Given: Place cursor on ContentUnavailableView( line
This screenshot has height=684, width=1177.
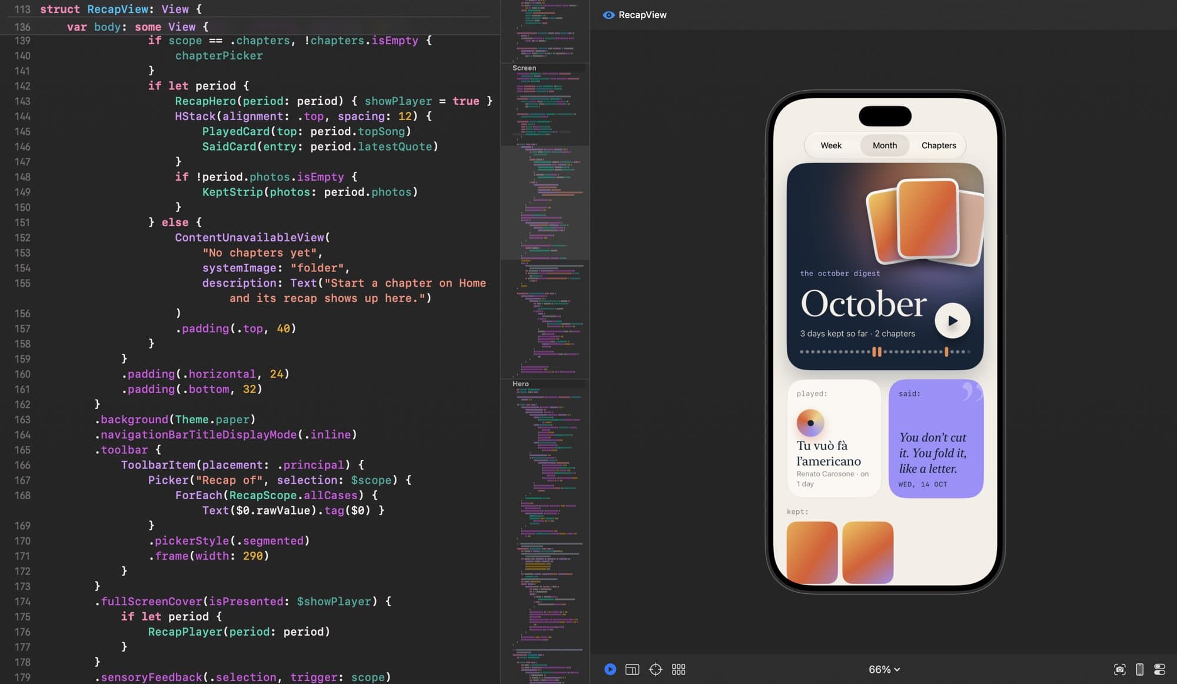Looking at the screenshot, I should [252, 238].
